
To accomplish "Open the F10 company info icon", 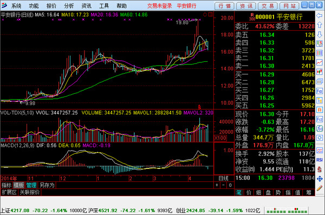I will 320,91.
